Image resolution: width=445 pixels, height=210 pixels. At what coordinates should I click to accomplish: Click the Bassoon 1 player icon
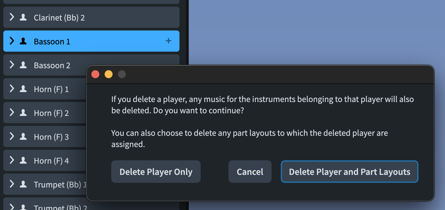(23, 41)
